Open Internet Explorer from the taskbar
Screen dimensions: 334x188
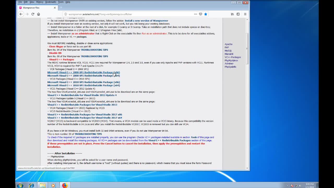pos(31,185)
